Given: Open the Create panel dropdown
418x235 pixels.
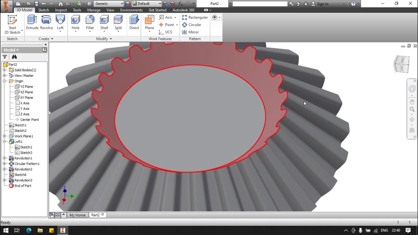Looking at the screenshot, I should pos(46,39).
